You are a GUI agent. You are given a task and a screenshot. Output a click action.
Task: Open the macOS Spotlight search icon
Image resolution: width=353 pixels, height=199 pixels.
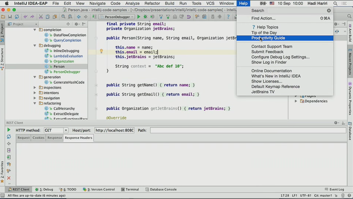pos(335,3)
